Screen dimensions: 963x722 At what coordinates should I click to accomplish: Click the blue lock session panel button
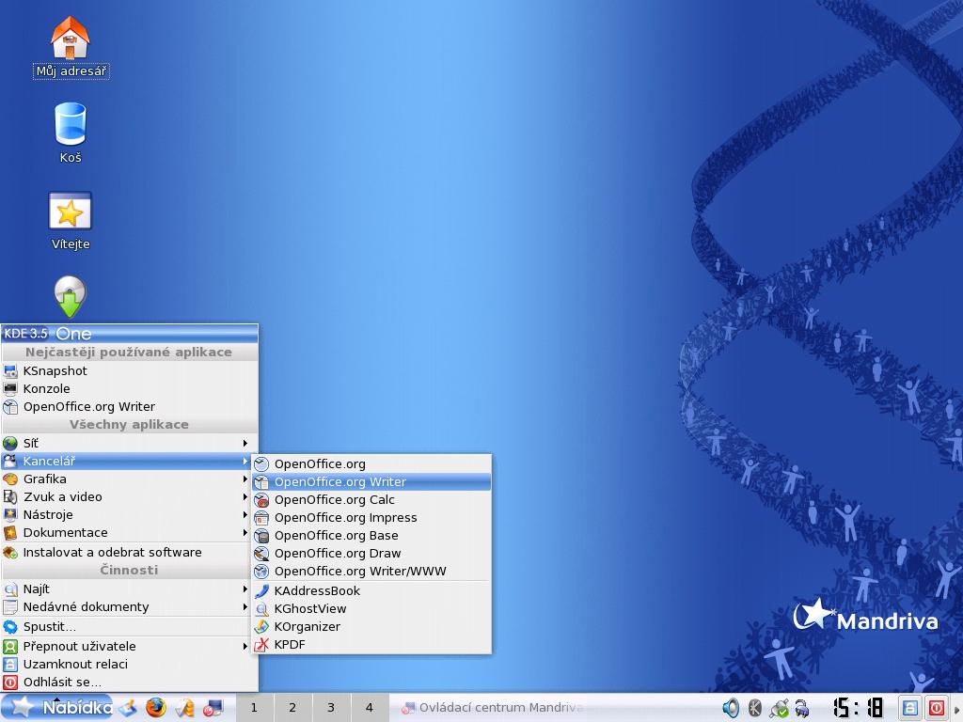tap(910, 708)
